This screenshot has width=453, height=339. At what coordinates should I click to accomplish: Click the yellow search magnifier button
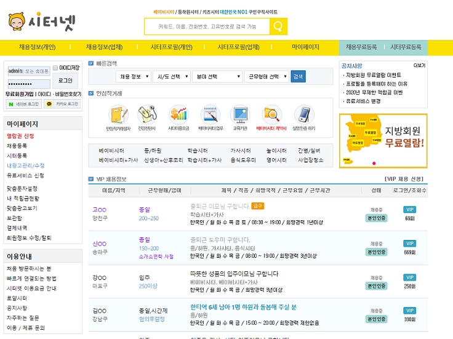click(278, 26)
